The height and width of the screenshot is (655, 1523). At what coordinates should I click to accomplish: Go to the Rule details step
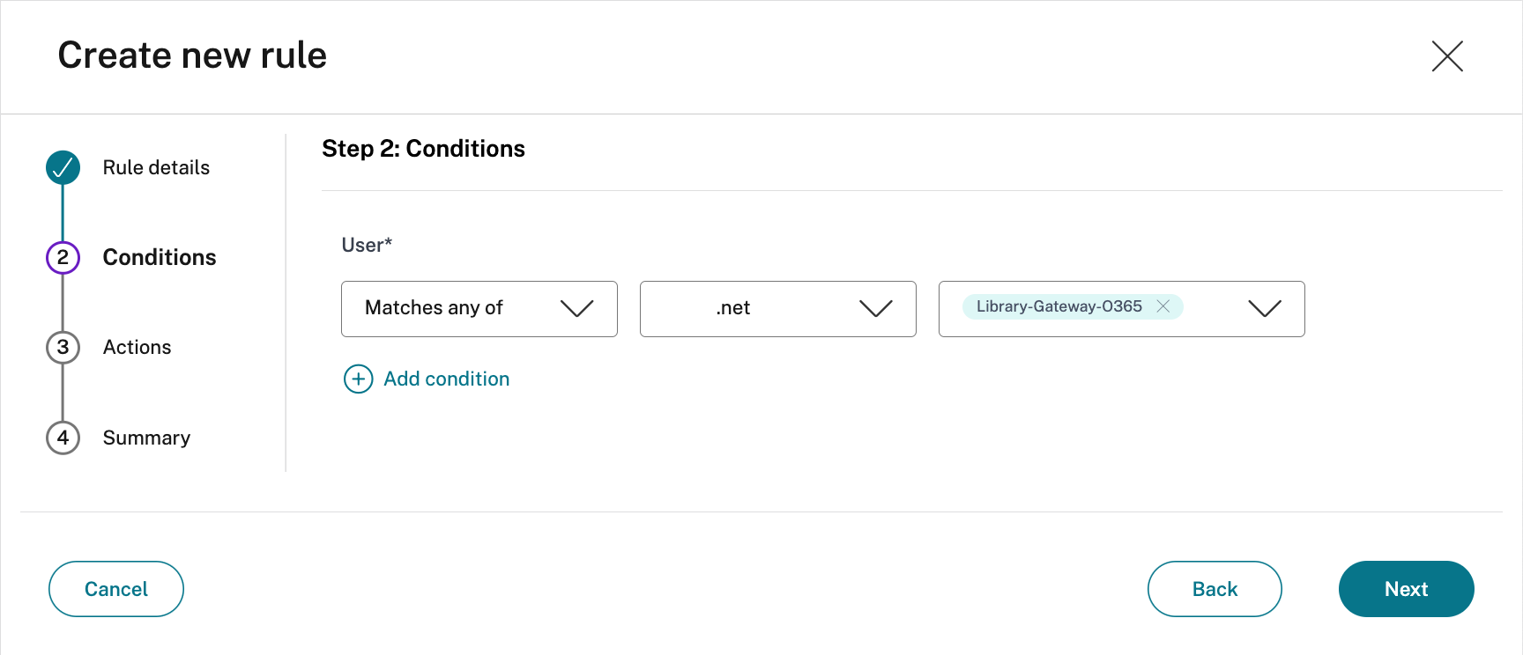156,167
